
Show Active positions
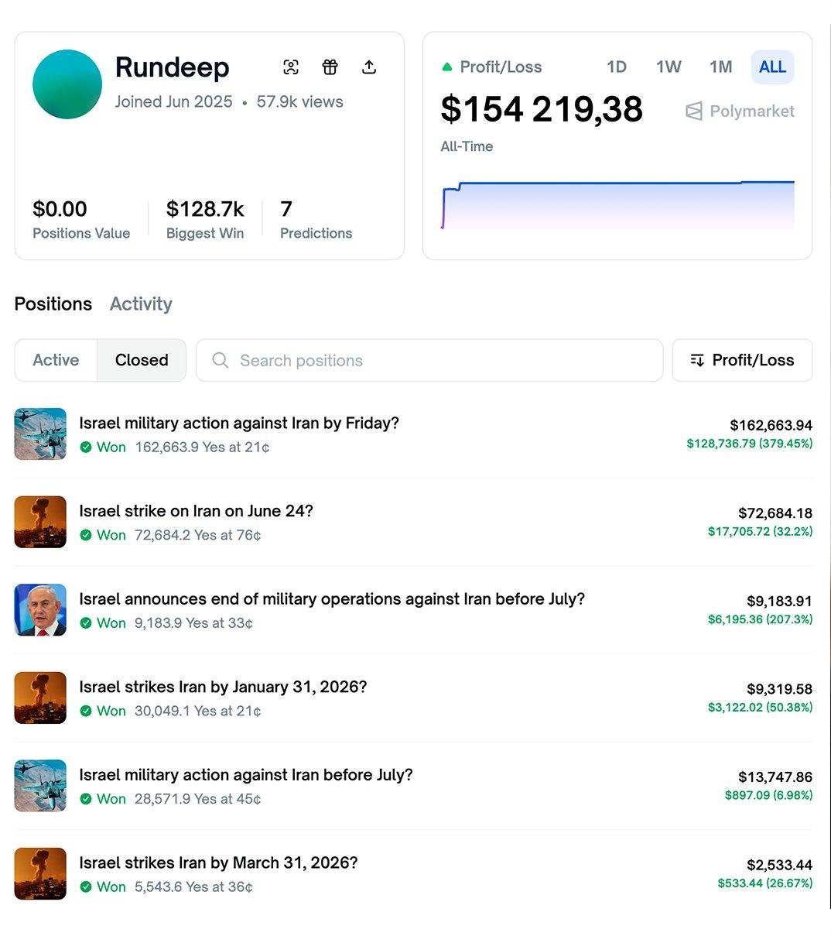[56, 361]
